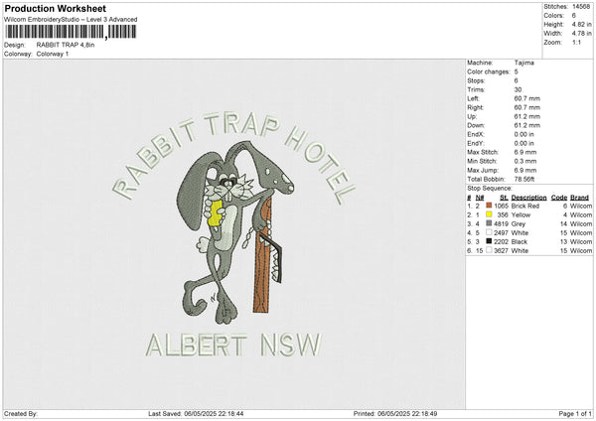
Task: Click the Description column header
Action: 527,197
